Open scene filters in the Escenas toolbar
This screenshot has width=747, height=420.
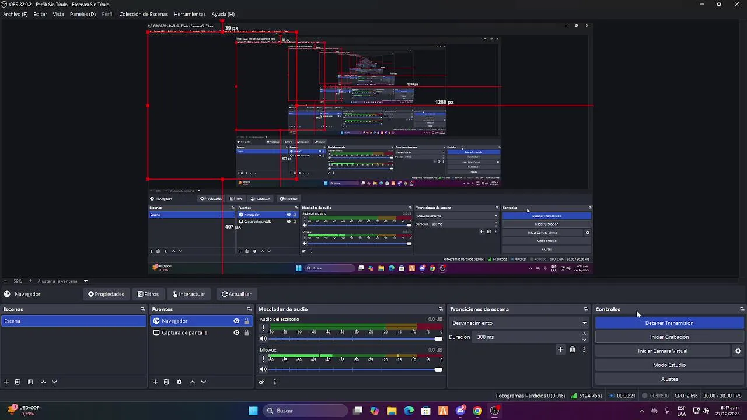[30, 382]
